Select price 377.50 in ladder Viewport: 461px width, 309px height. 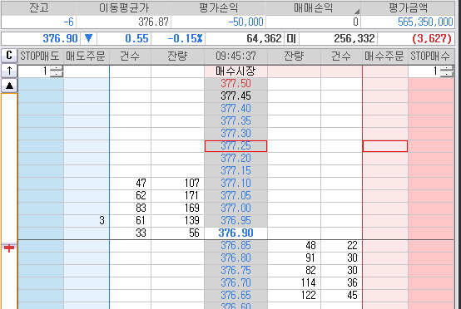coord(235,84)
